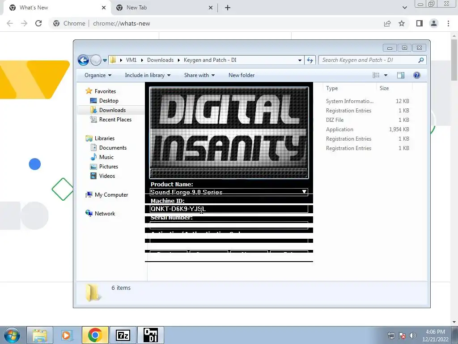The height and width of the screenshot is (344, 458).
Task: Open media player from taskbar
Action: pos(66,335)
